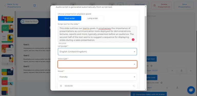Open the empty Voice type dropdown
The width and height of the screenshot is (197, 96).
[x=97, y=64]
